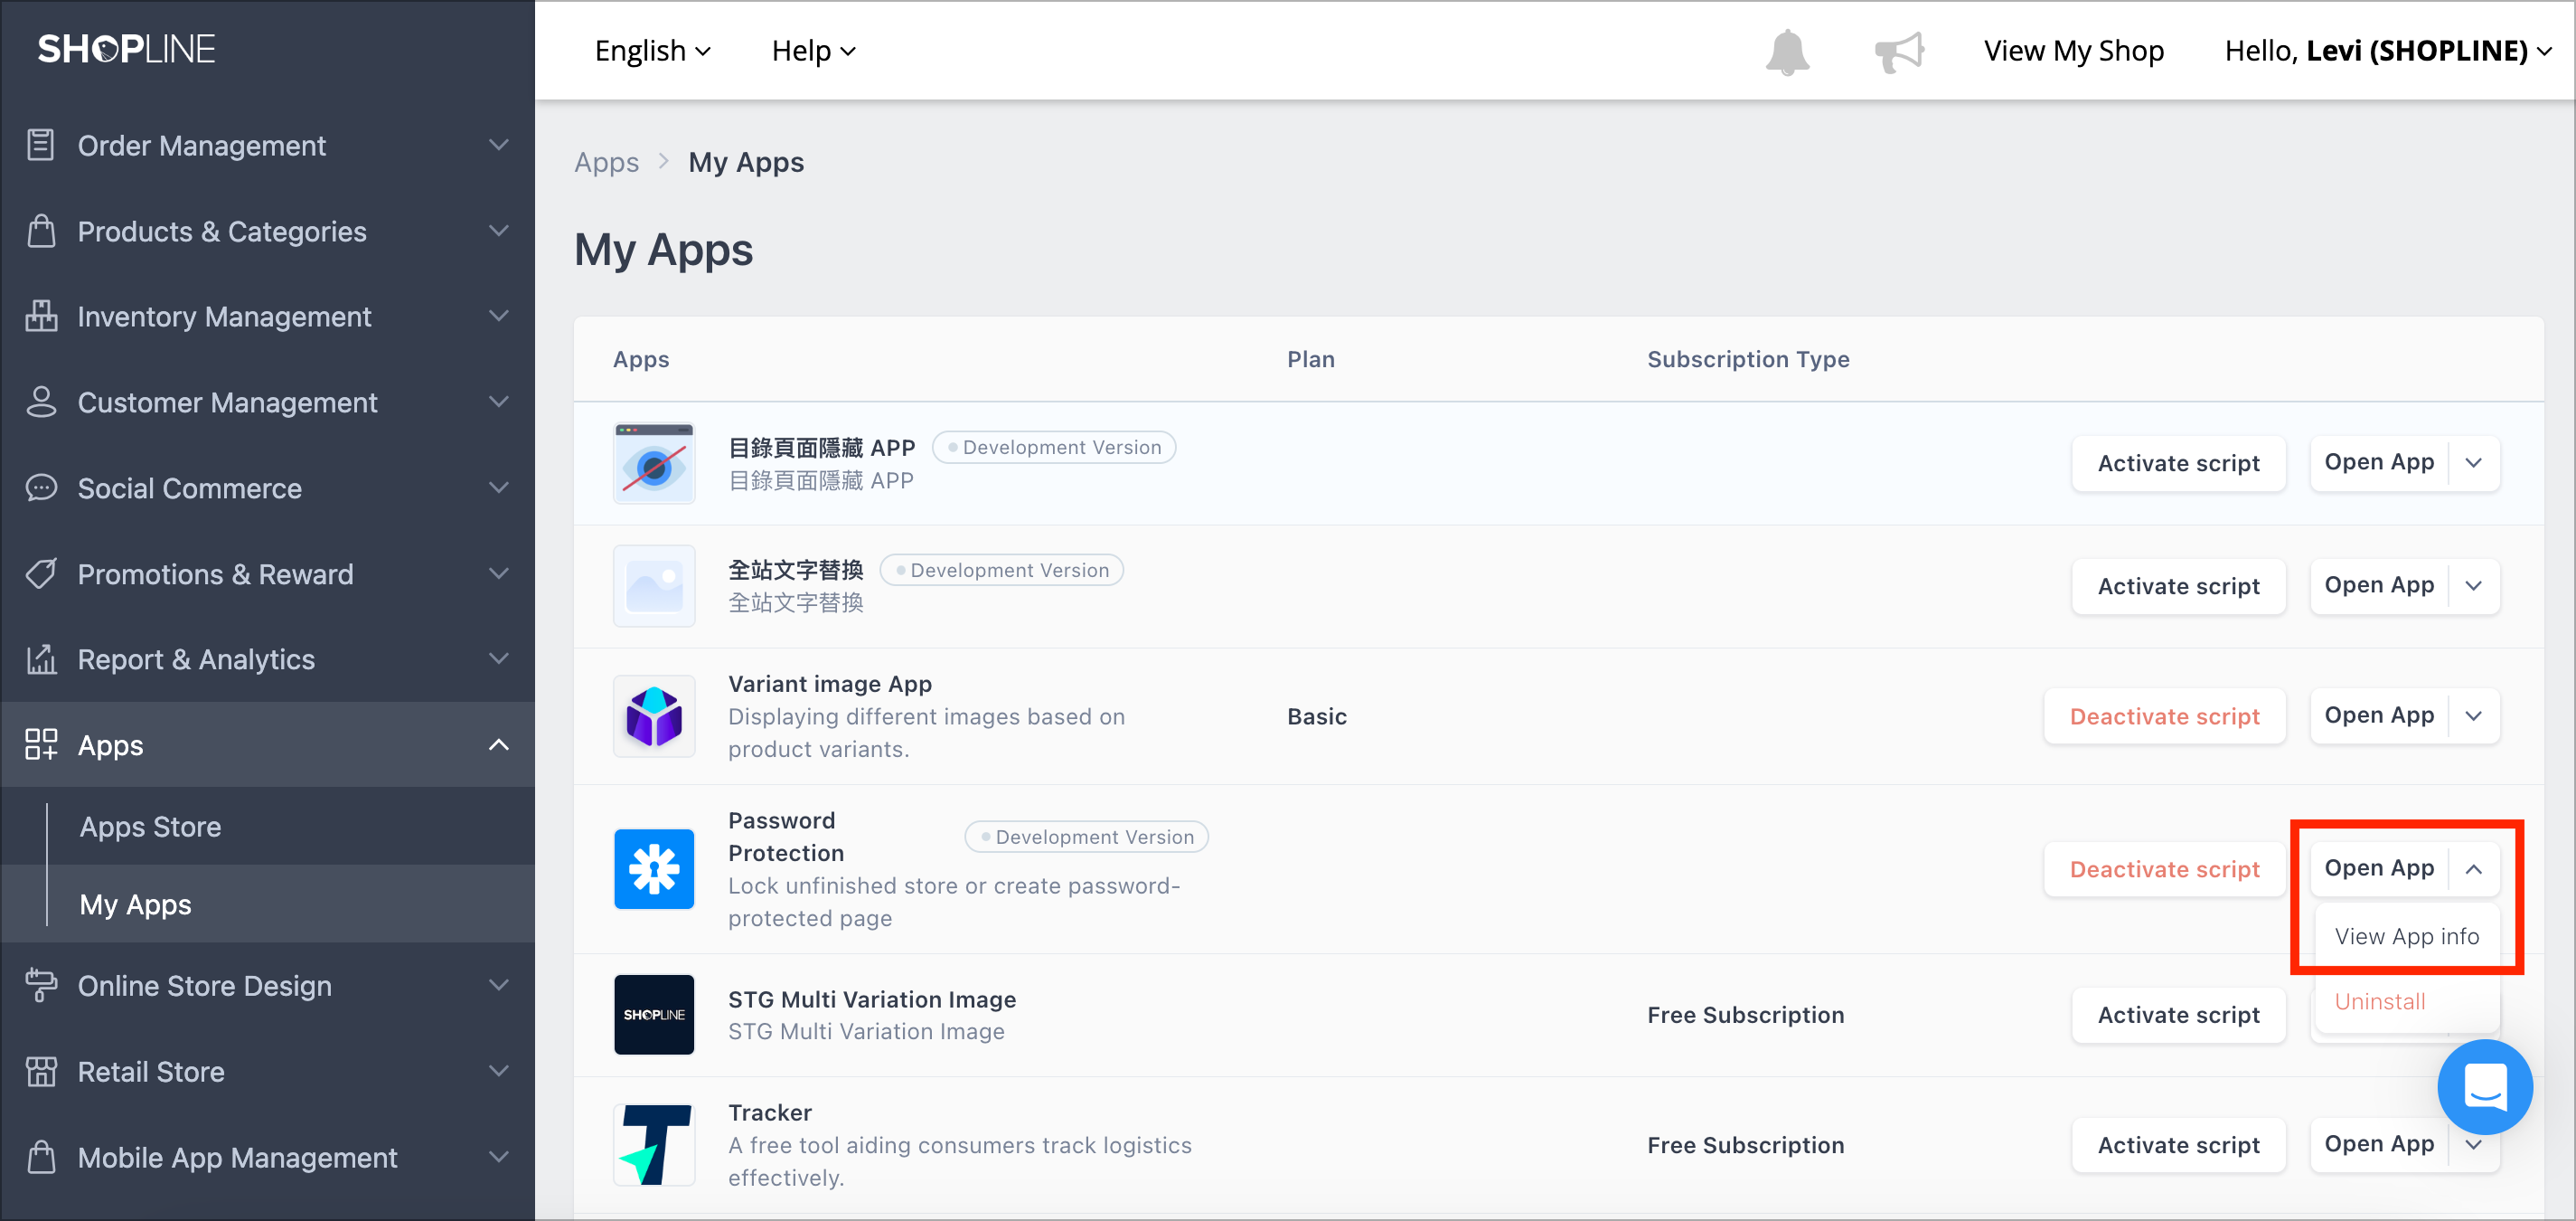Activate script for STG Multi Variation Image
This screenshot has width=2576, height=1221.
pyautogui.click(x=2178, y=1015)
